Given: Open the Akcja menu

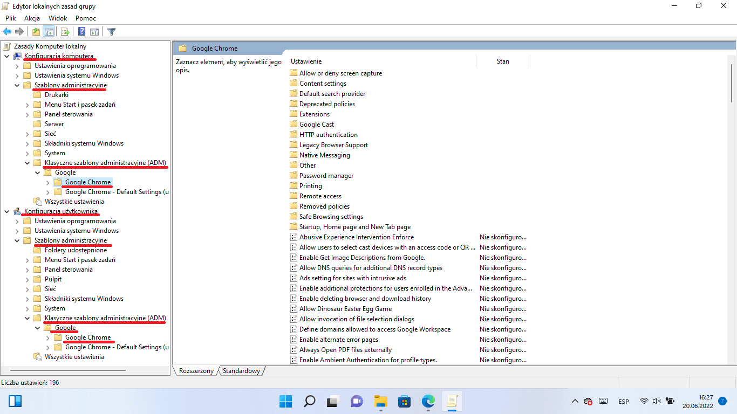Looking at the screenshot, I should click(32, 18).
